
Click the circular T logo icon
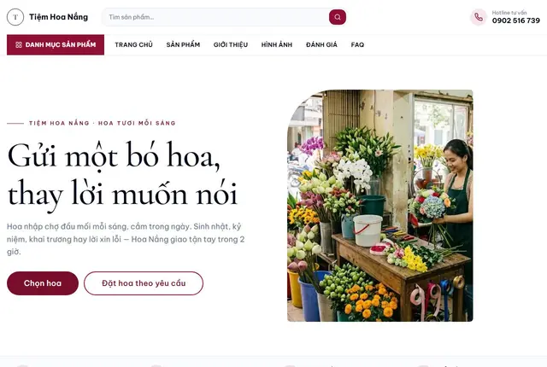tap(15, 17)
